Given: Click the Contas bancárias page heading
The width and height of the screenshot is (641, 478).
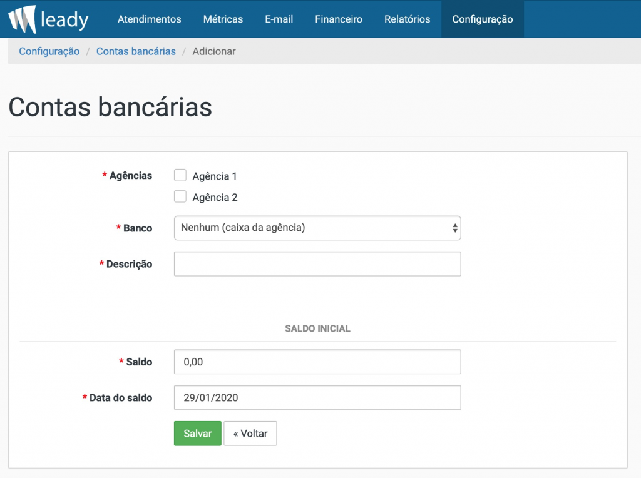Looking at the screenshot, I should click(110, 108).
